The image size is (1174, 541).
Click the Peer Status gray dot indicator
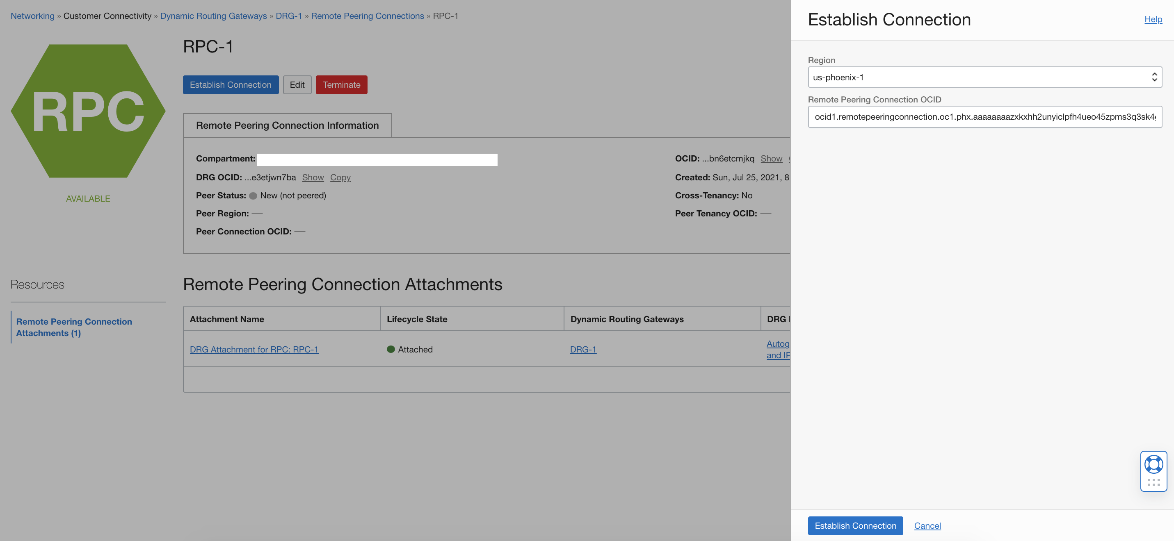254,195
